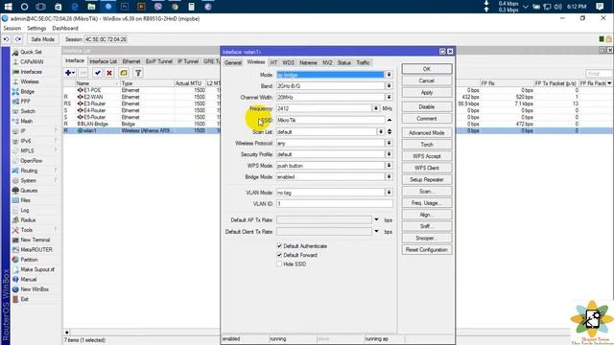Open Manual sidebar entry

[x=28, y=279]
